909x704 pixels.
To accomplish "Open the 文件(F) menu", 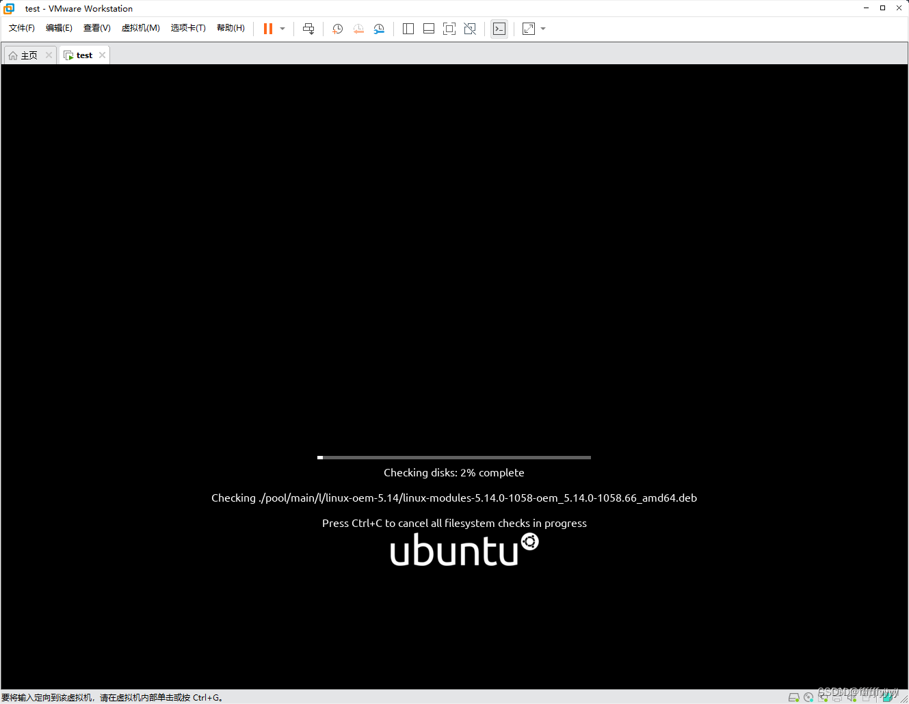I will [x=21, y=28].
